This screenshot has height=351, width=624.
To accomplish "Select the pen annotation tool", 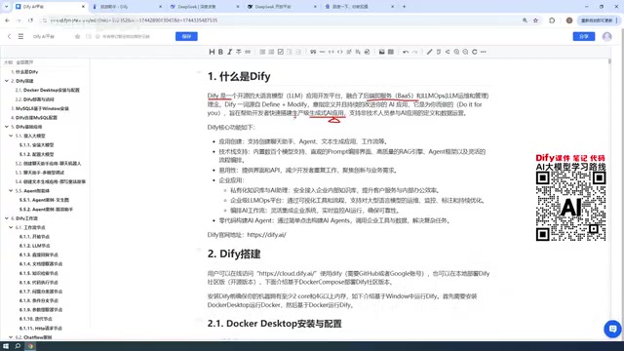I will (429, 52).
